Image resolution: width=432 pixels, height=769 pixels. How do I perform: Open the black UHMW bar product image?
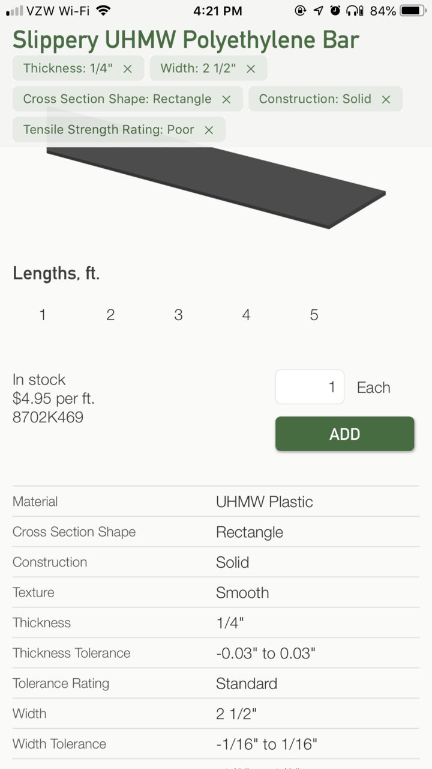click(216, 180)
